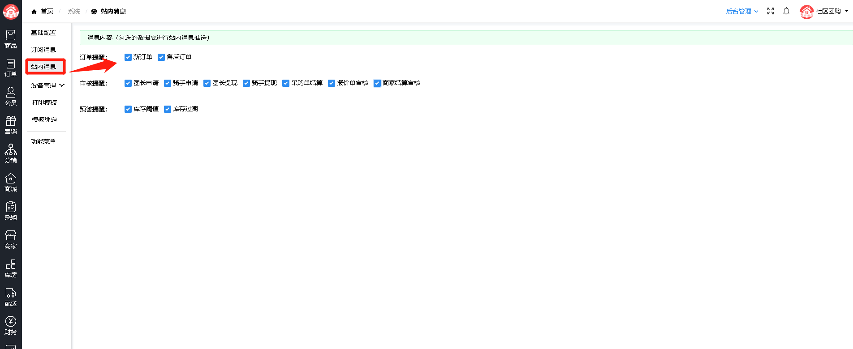Open the 采购 (Purchasing) sidebar icon

(11, 211)
